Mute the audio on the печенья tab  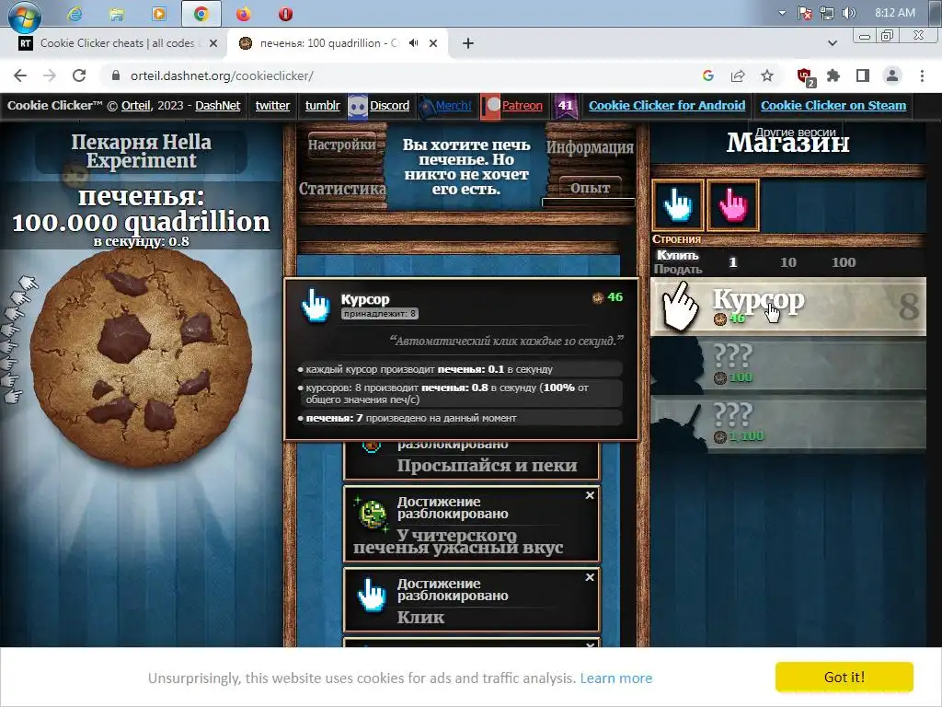click(x=413, y=43)
